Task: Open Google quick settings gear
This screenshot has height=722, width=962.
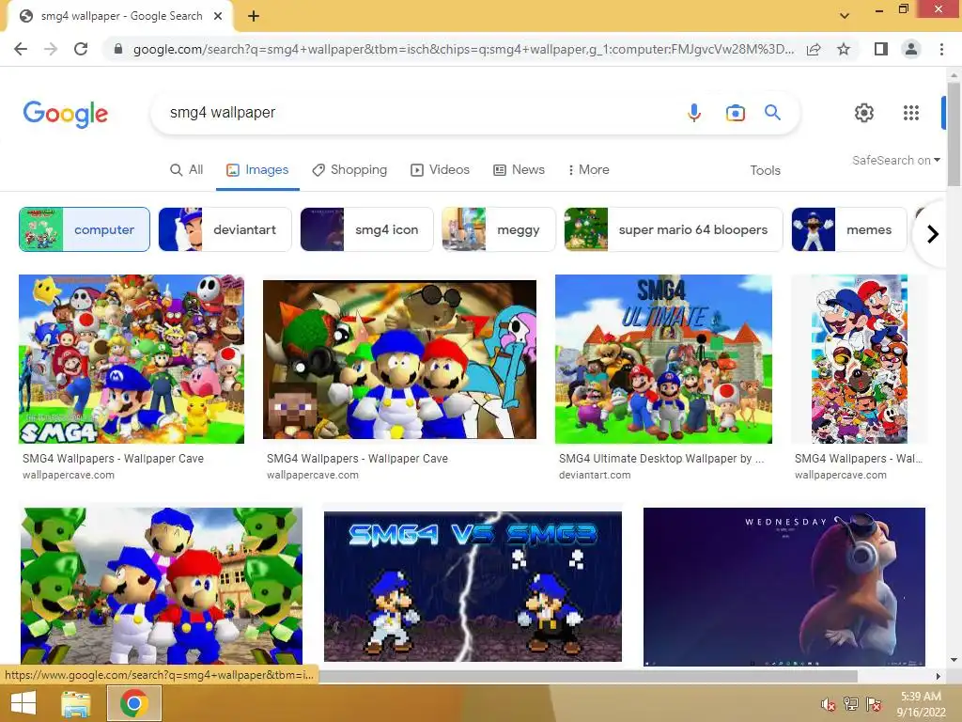Action: 864,113
